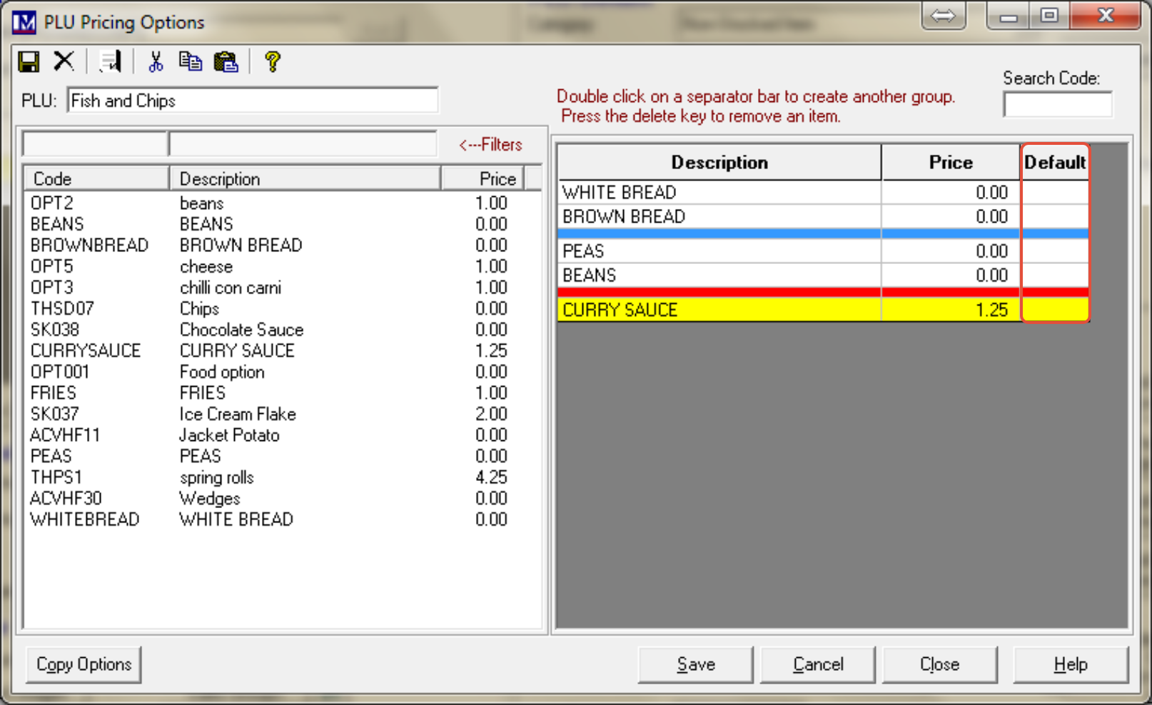Click the IM application icon in title bar
Screen dimensions: 1152x705
click(x=24, y=22)
